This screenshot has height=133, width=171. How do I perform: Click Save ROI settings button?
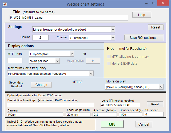[x=144, y=38]
